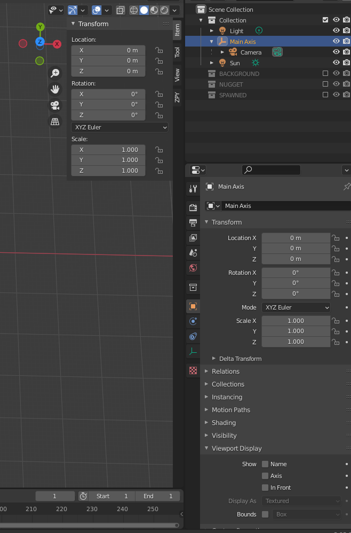Screen dimensions: 351x533
Task: Enable Show Name checkbox in Viewport Display
Action: point(265,464)
